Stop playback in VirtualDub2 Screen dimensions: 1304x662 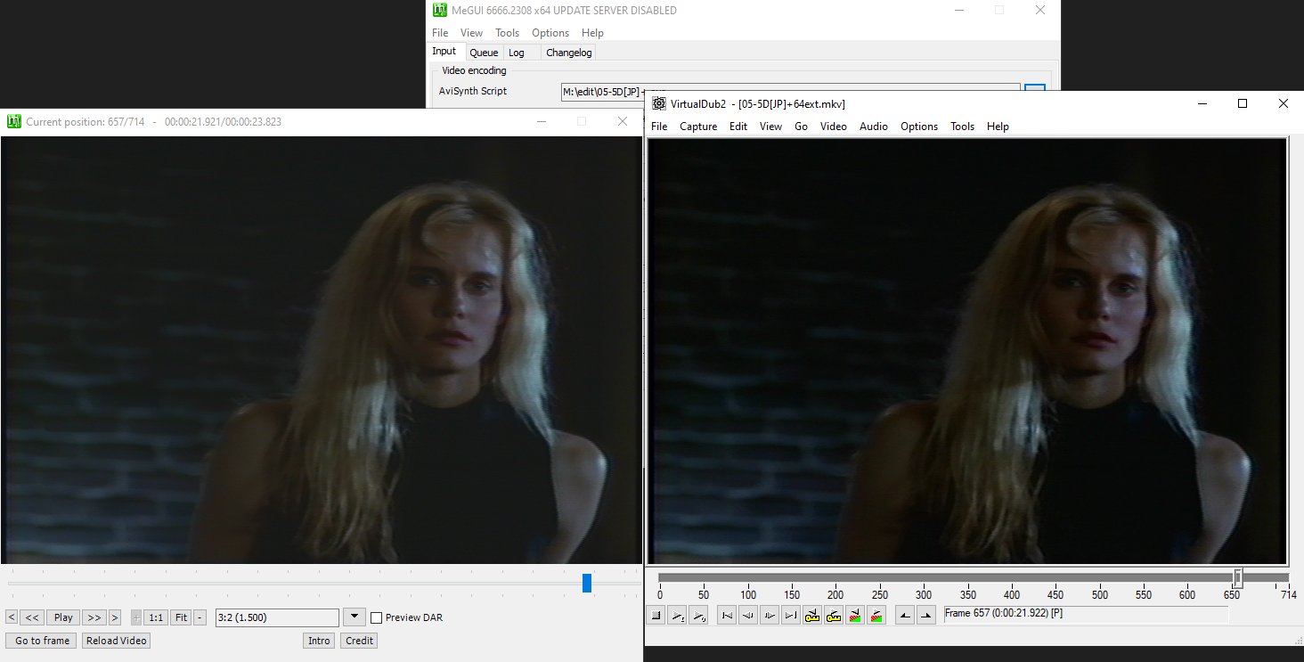click(656, 615)
